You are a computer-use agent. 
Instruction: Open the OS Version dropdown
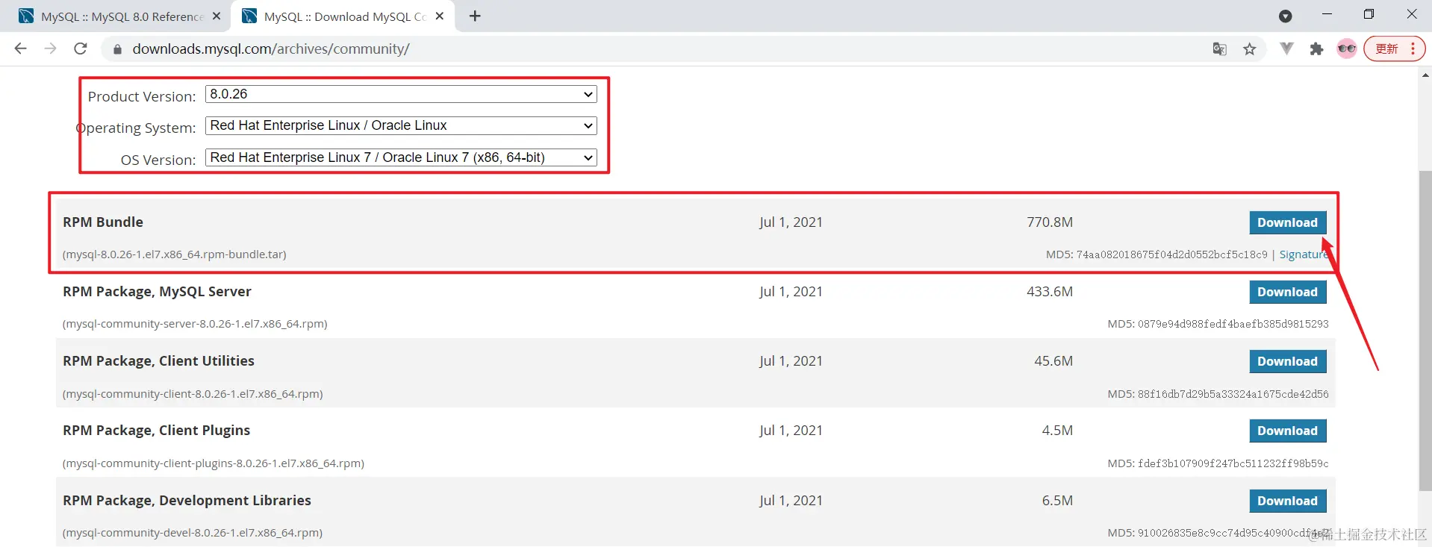(401, 157)
